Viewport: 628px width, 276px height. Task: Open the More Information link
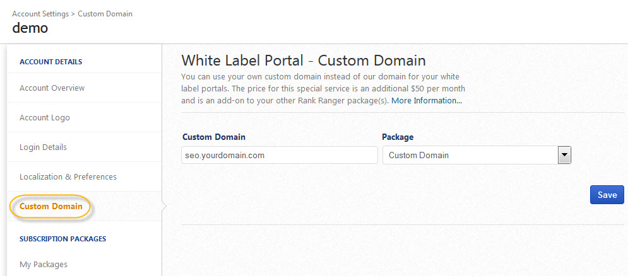[x=427, y=100]
